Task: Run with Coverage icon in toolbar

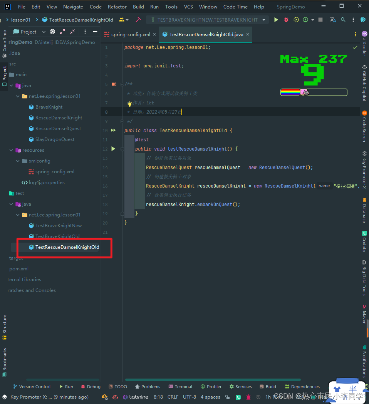Action: pos(296,20)
